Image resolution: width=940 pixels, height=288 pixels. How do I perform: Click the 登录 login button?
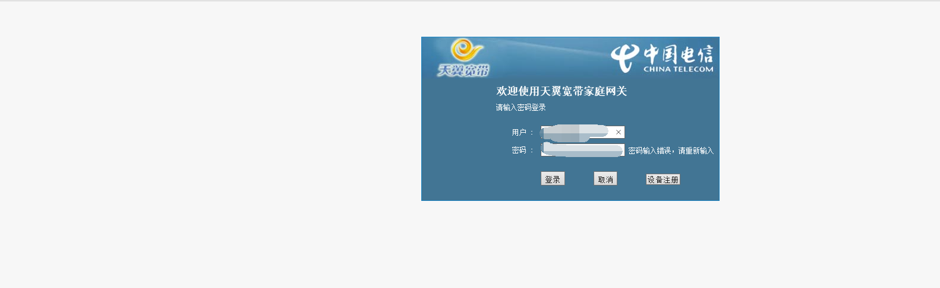553,179
